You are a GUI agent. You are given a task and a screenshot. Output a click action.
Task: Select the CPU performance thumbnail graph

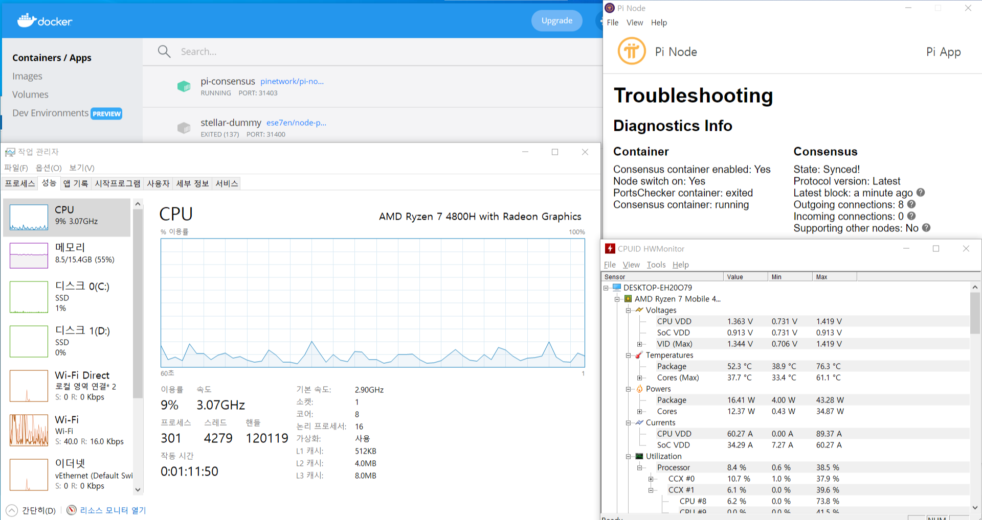click(x=29, y=218)
